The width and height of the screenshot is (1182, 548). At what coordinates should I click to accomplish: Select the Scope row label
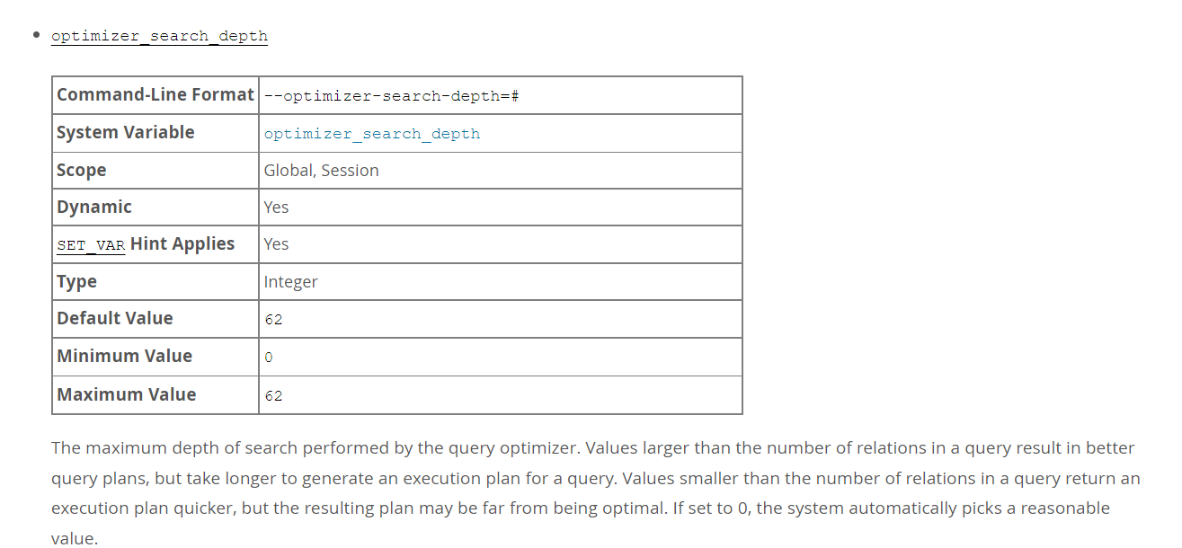[x=82, y=170]
